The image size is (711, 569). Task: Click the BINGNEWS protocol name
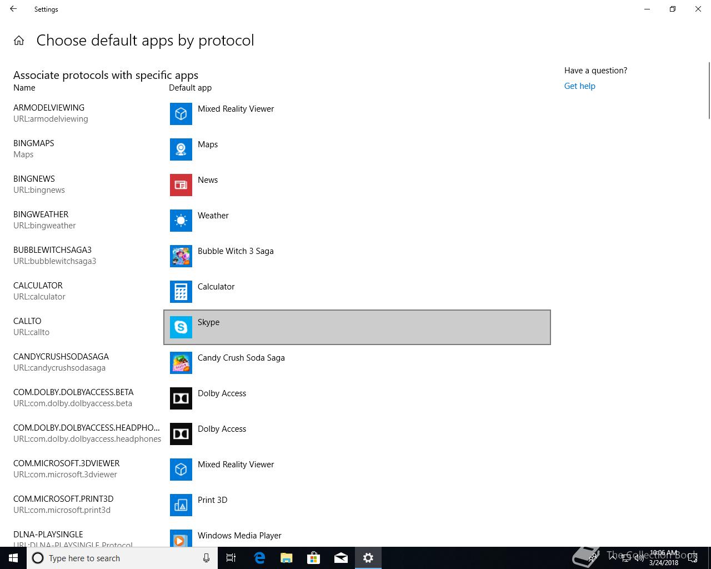point(34,179)
